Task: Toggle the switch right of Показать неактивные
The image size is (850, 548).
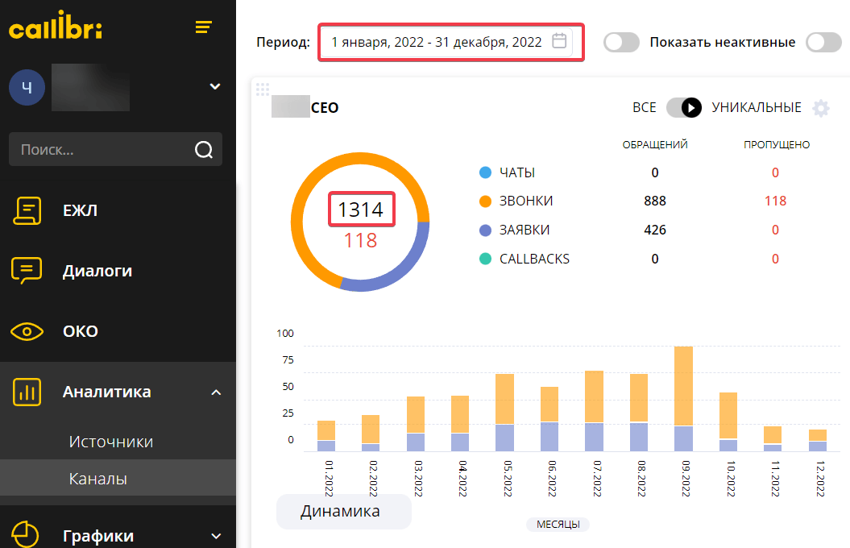Action: (x=823, y=42)
